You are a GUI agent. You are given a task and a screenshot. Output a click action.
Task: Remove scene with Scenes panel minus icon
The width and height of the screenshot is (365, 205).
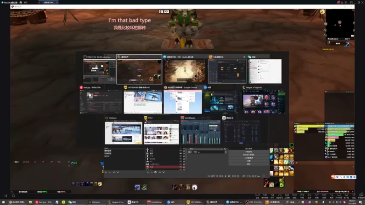[109, 172]
